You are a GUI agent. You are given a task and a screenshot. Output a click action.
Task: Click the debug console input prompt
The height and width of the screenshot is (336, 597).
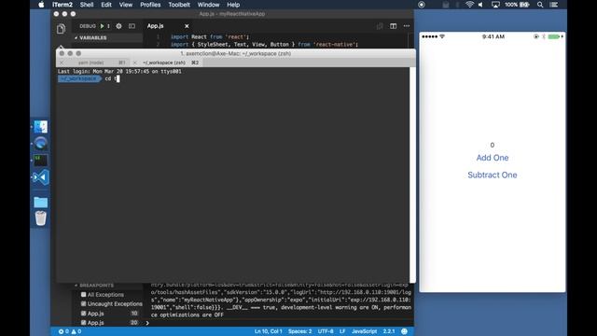pos(278,323)
